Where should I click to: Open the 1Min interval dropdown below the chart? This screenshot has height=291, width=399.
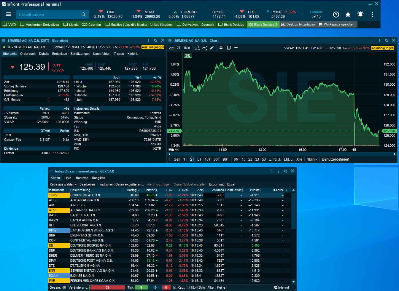(312, 159)
